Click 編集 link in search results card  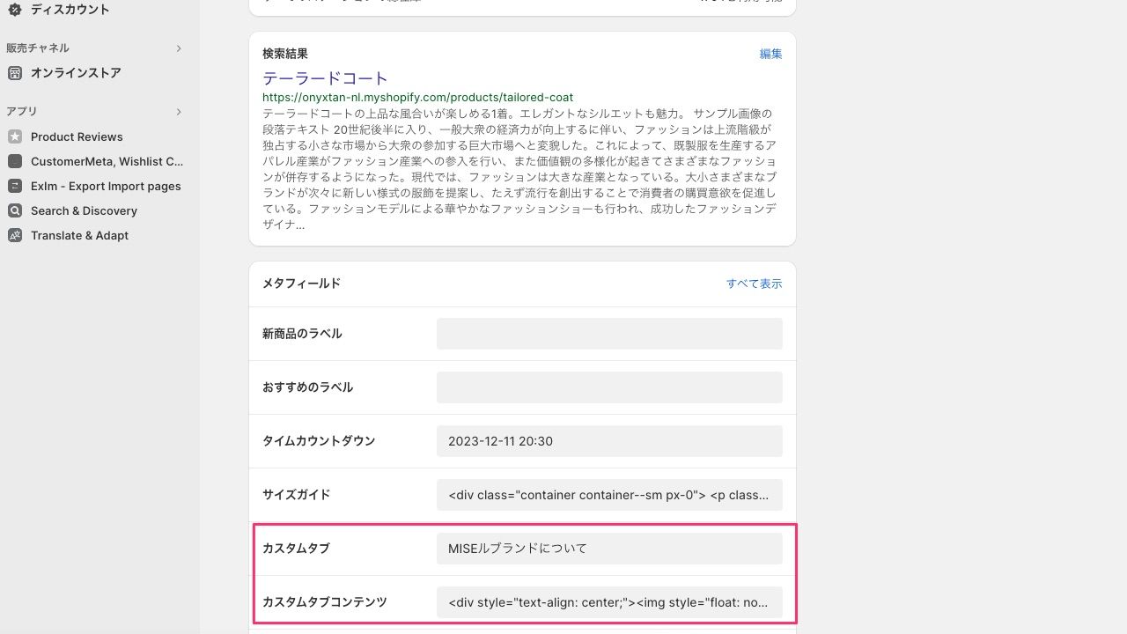coord(770,54)
